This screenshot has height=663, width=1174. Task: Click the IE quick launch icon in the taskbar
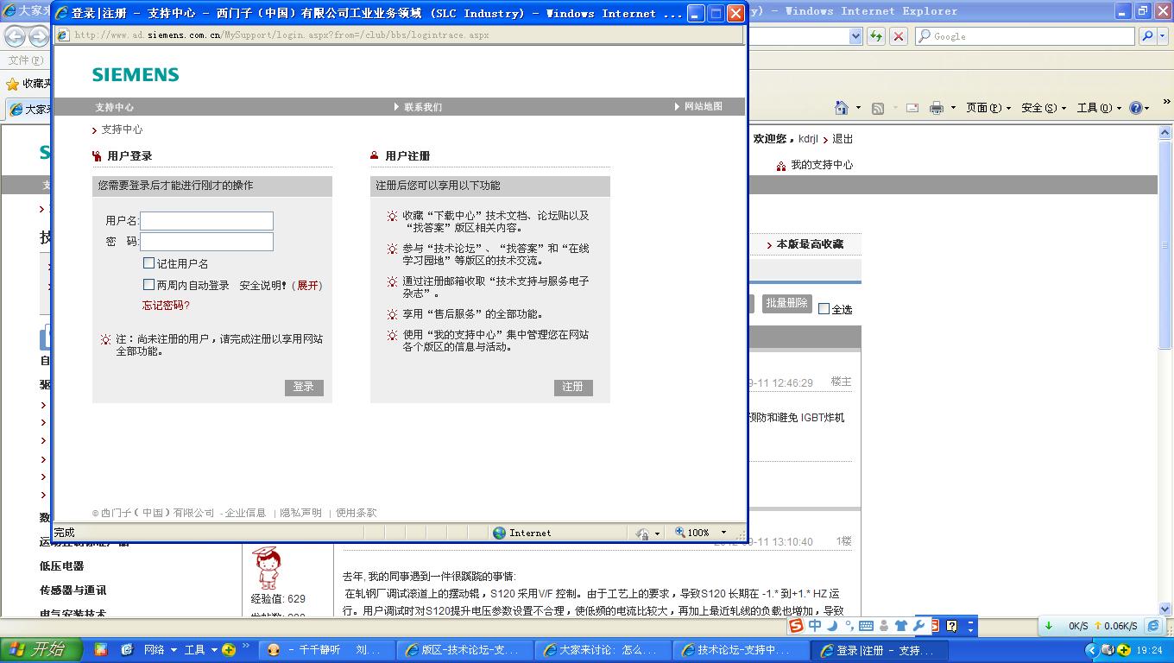126,649
